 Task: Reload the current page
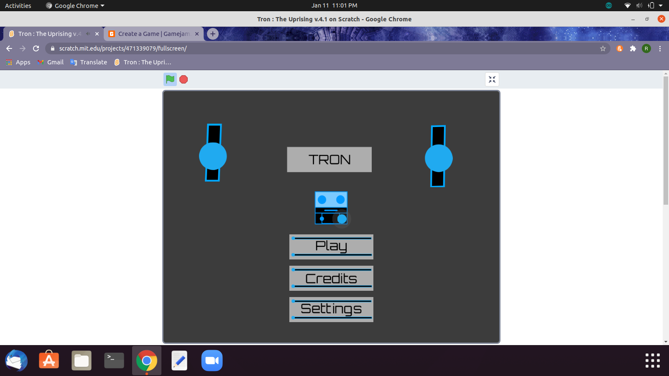[36, 48]
